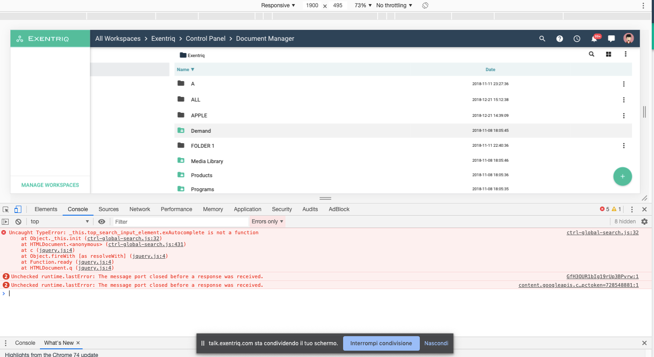Click Interrompi condivisione button
Viewport: 654px width, 357px height.
pyautogui.click(x=381, y=343)
